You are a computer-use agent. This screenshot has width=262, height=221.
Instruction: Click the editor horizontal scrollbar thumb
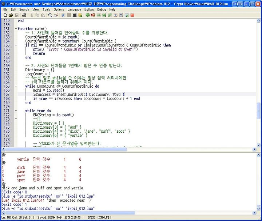click(66, 149)
